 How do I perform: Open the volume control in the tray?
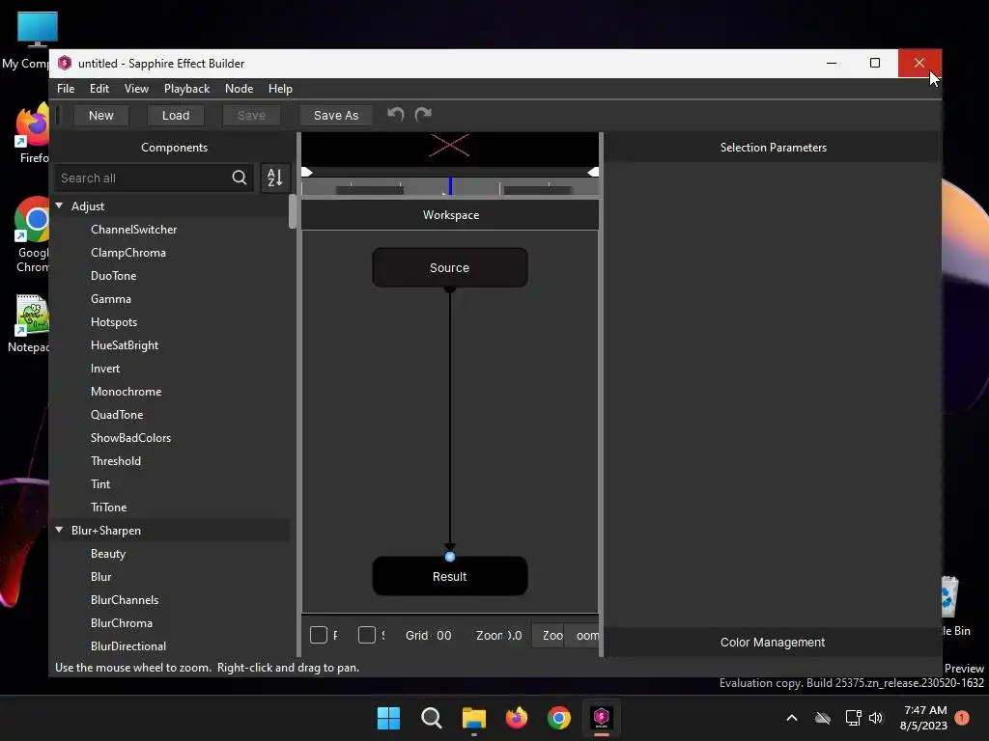876,718
